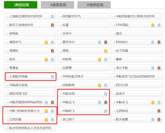Click silver medal icon in 卓达宇航 row
Viewport: 165px width, 133px height.
[153, 68]
